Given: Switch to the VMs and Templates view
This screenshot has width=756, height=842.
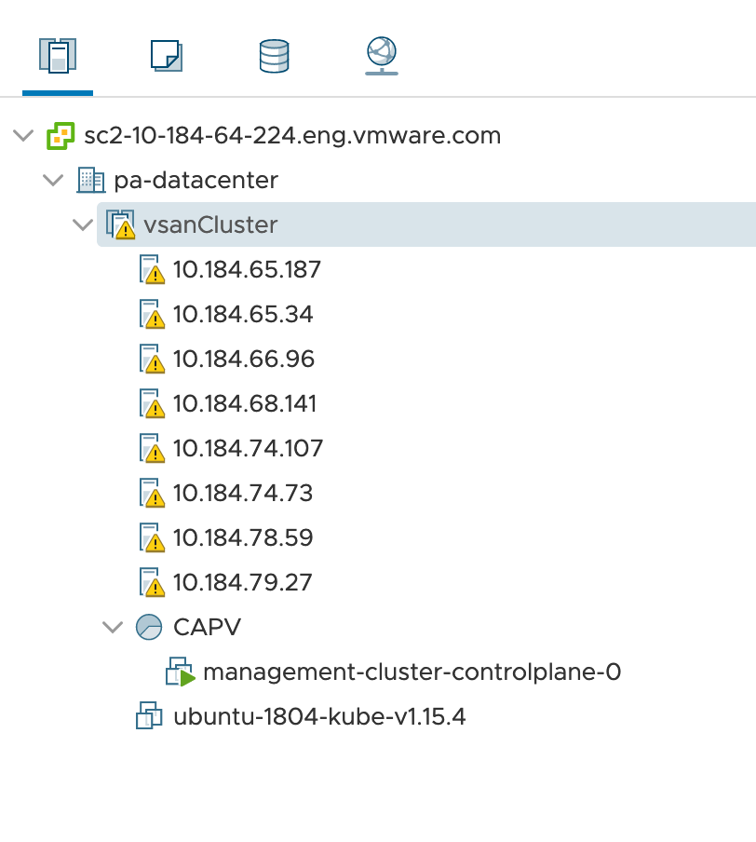Looking at the screenshot, I should tap(165, 56).
